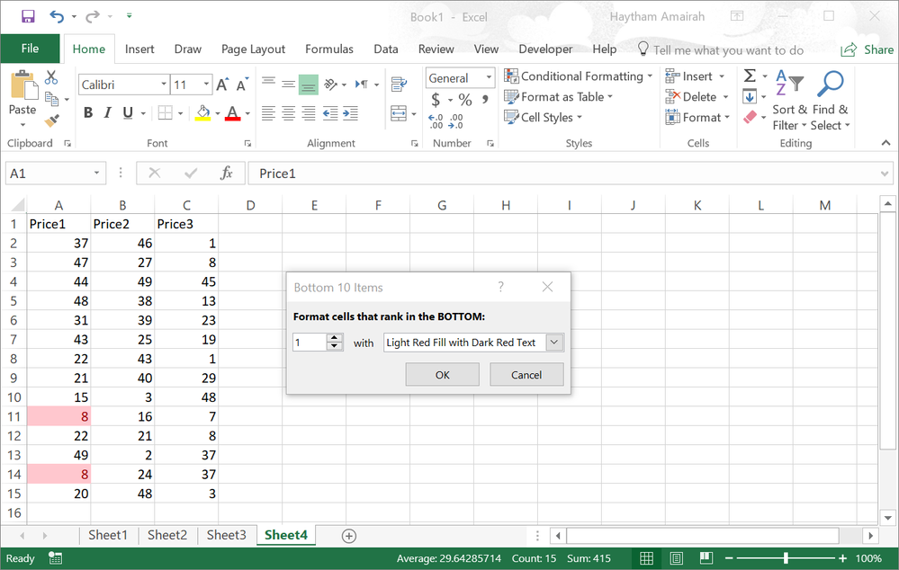
Task: Click the Paste clipboard icon
Action: (24, 85)
